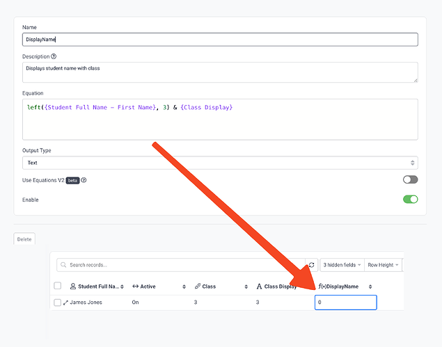Expand the 3 hidden fields dropdown
The width and height of the screenshot is (442, 347).
coord(342,265)
